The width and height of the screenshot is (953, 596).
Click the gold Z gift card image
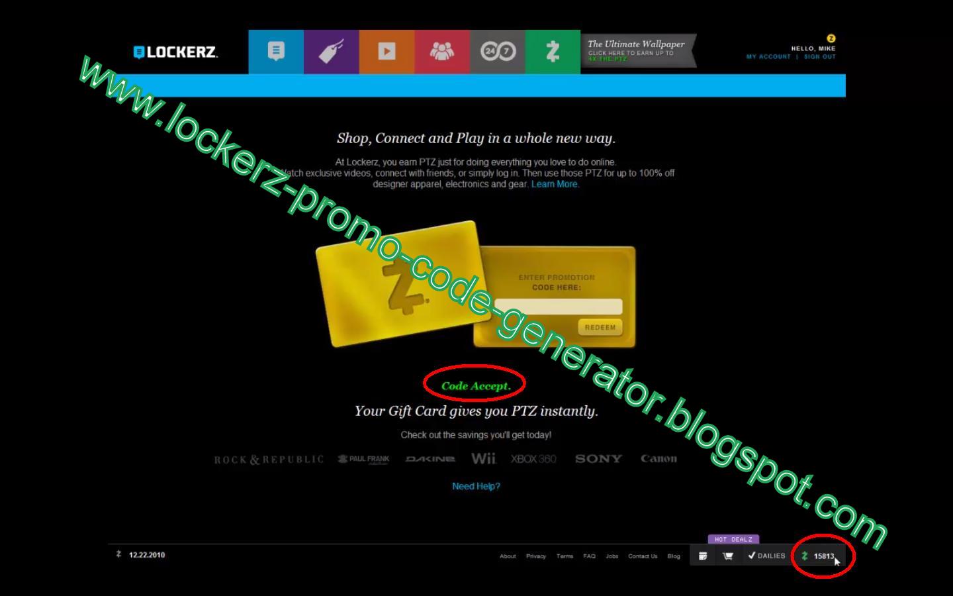coord(404,283)
